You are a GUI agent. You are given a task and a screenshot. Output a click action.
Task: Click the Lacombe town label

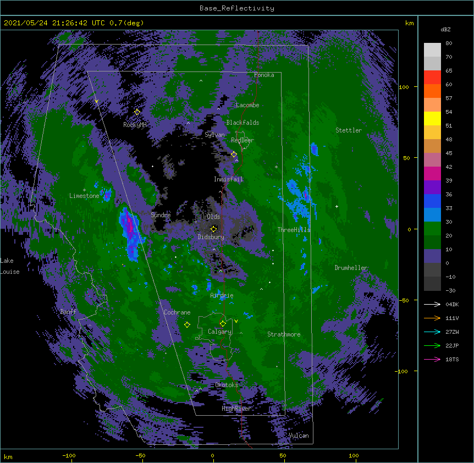point(247,105)
